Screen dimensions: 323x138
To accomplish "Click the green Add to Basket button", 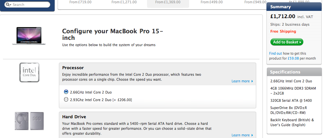I will (x=287, y=42).
